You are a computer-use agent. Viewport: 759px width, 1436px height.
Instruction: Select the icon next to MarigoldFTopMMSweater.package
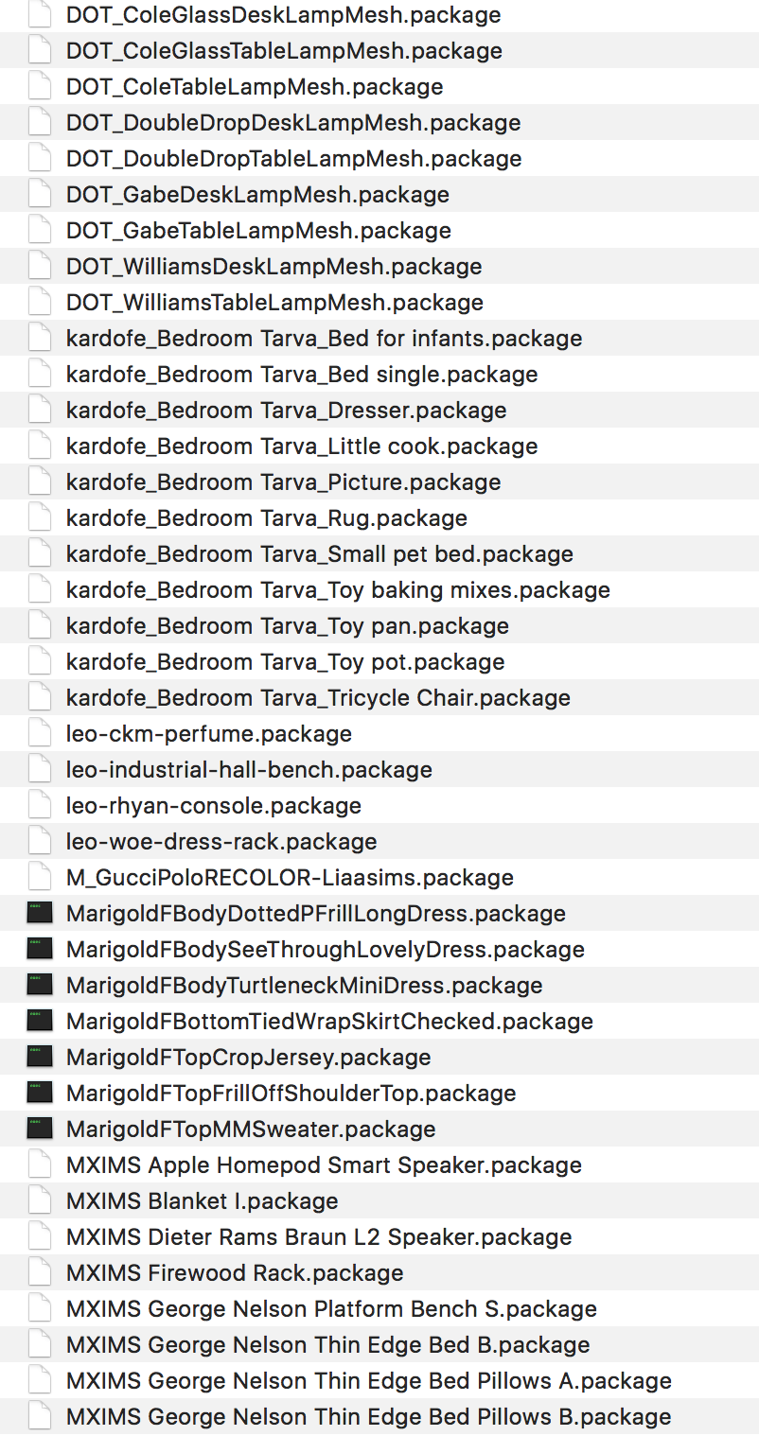40,1129
